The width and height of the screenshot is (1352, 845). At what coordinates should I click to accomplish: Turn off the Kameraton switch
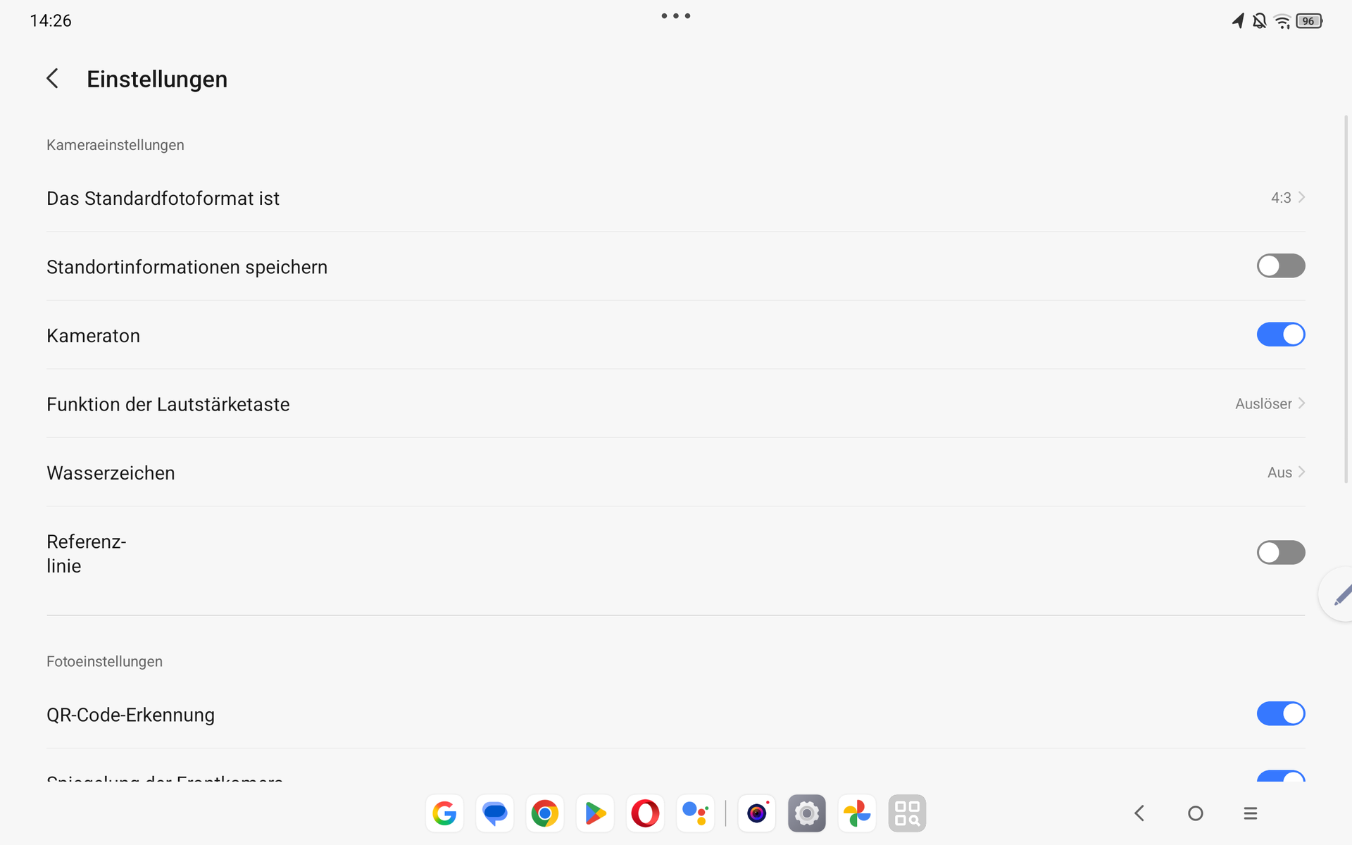[1280, 334]
